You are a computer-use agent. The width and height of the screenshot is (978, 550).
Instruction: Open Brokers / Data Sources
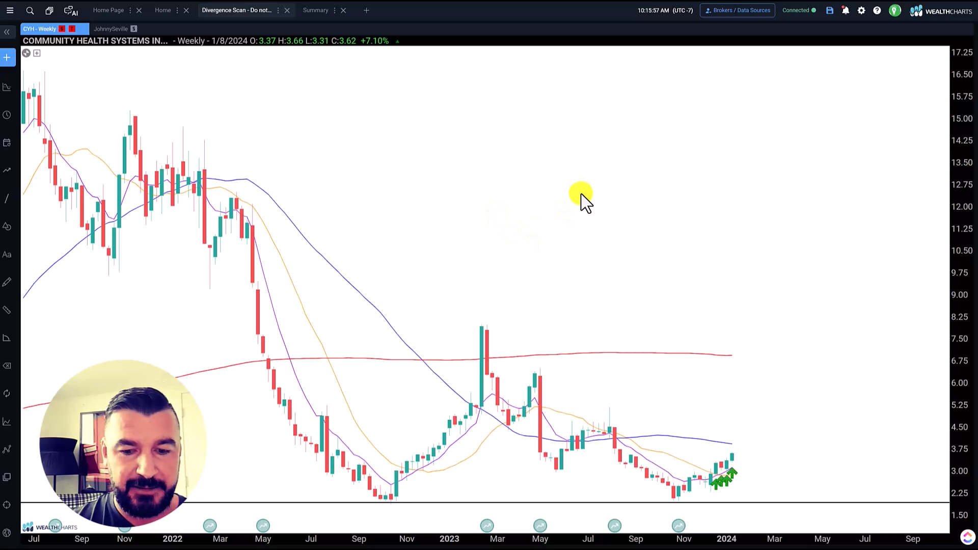(x=738, y=10)
